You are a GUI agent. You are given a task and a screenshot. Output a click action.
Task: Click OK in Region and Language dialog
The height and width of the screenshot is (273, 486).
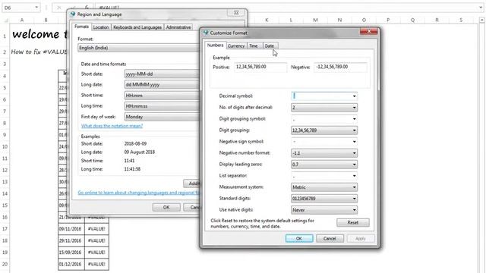pyautogui.click(x=166, y=207)
